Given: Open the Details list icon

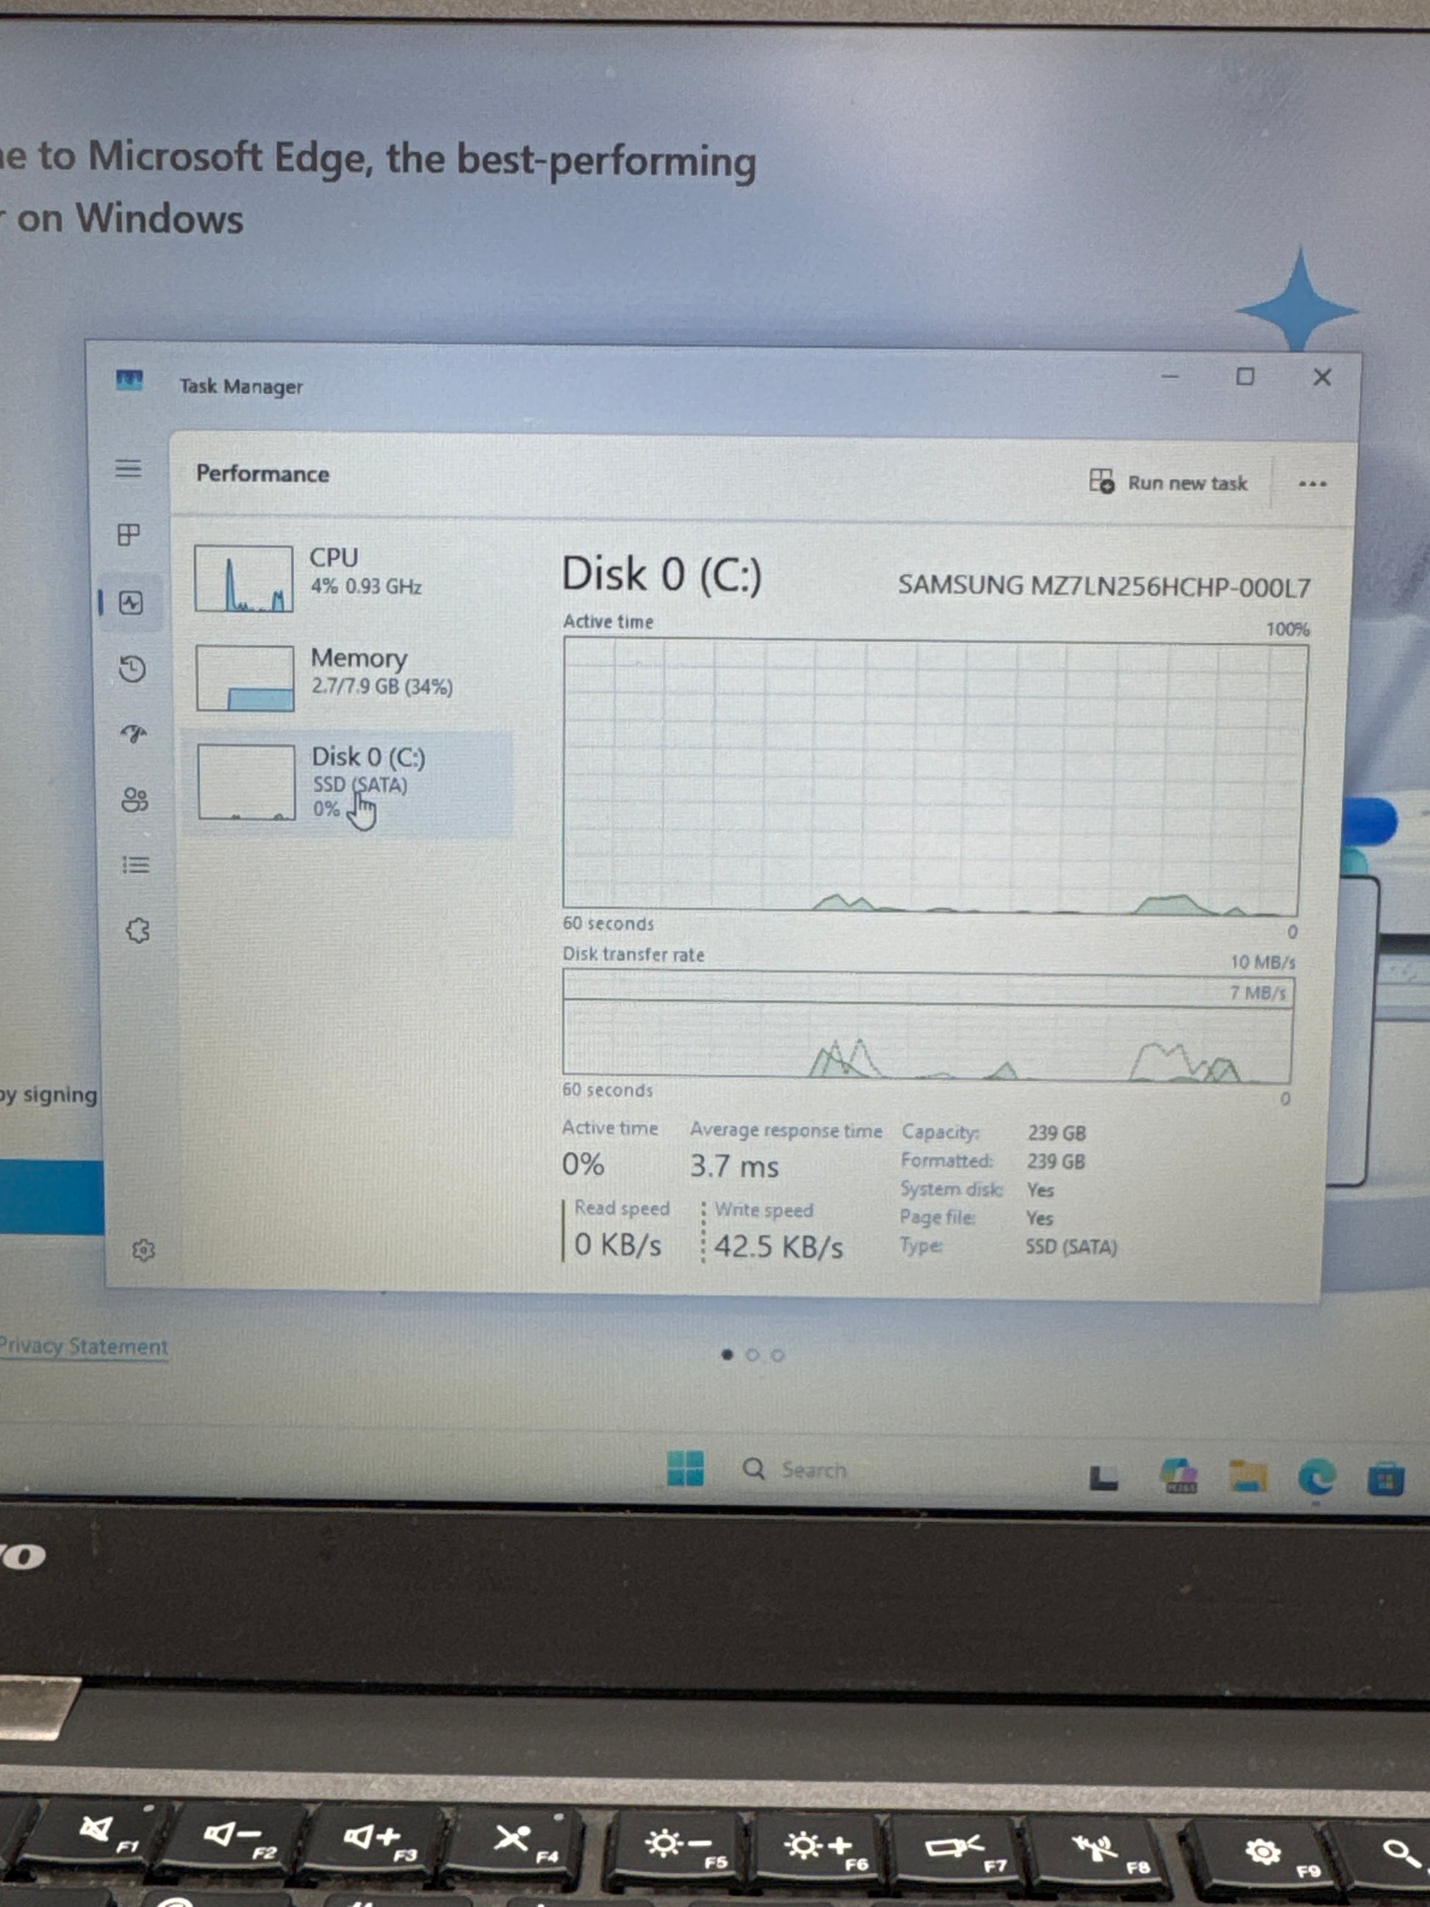Looking at the screenshot, I should pyautogui.click(x=135, y=865).
